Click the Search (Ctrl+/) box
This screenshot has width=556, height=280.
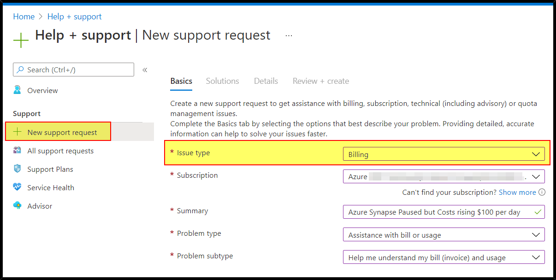73,70
